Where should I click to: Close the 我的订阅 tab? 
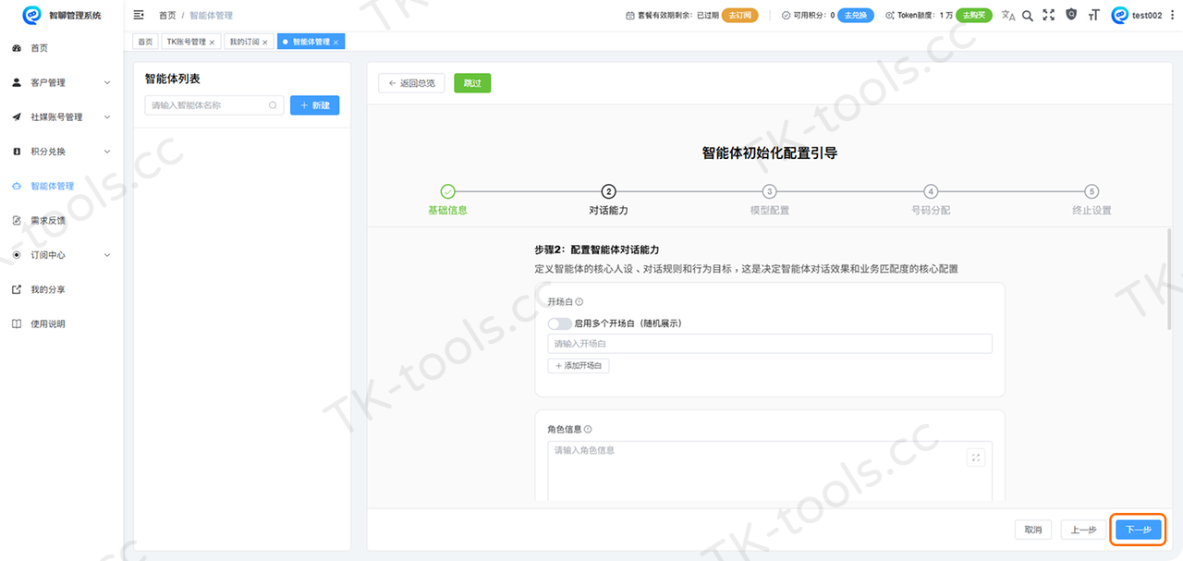265,43
